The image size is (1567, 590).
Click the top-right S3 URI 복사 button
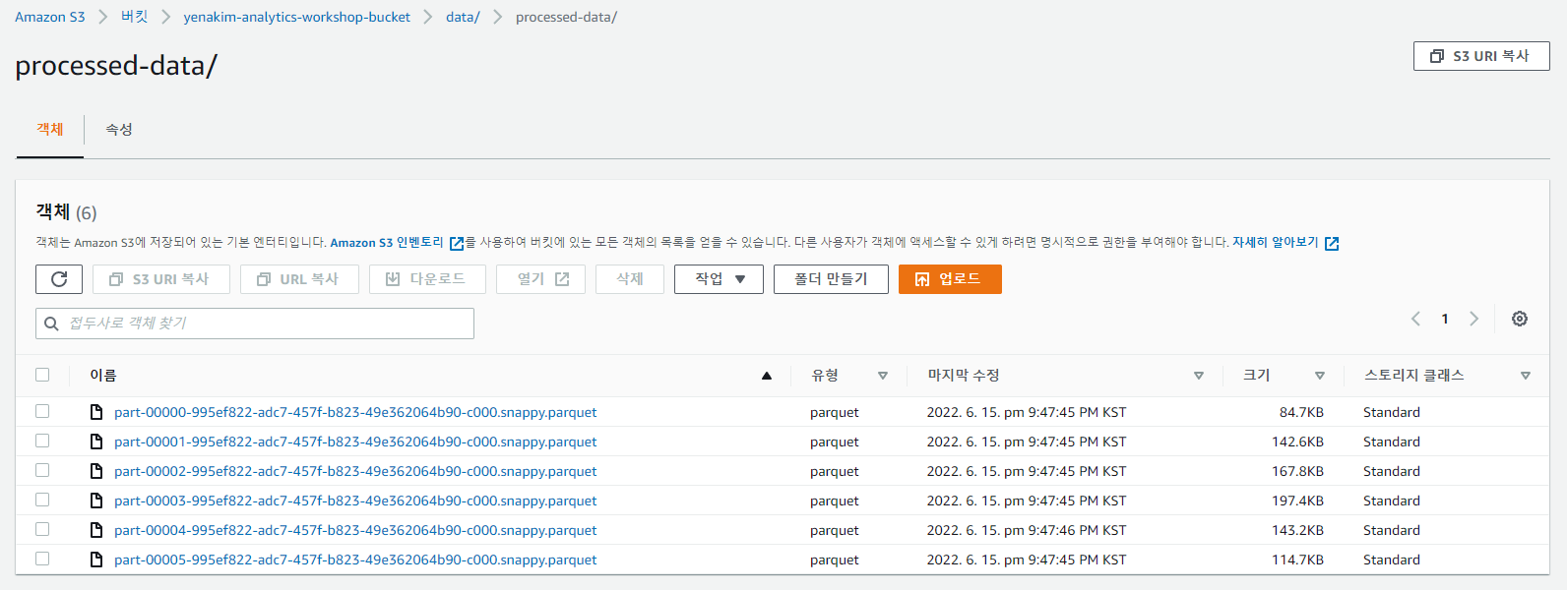pyautogui.click(x=1481, y=56)
